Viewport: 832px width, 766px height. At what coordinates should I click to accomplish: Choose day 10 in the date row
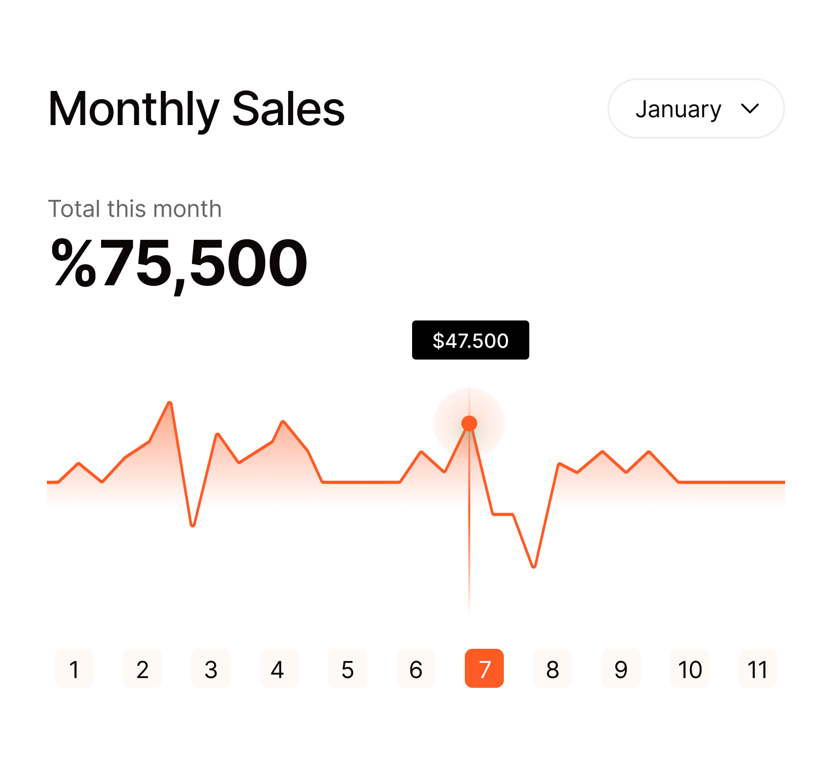689,668
